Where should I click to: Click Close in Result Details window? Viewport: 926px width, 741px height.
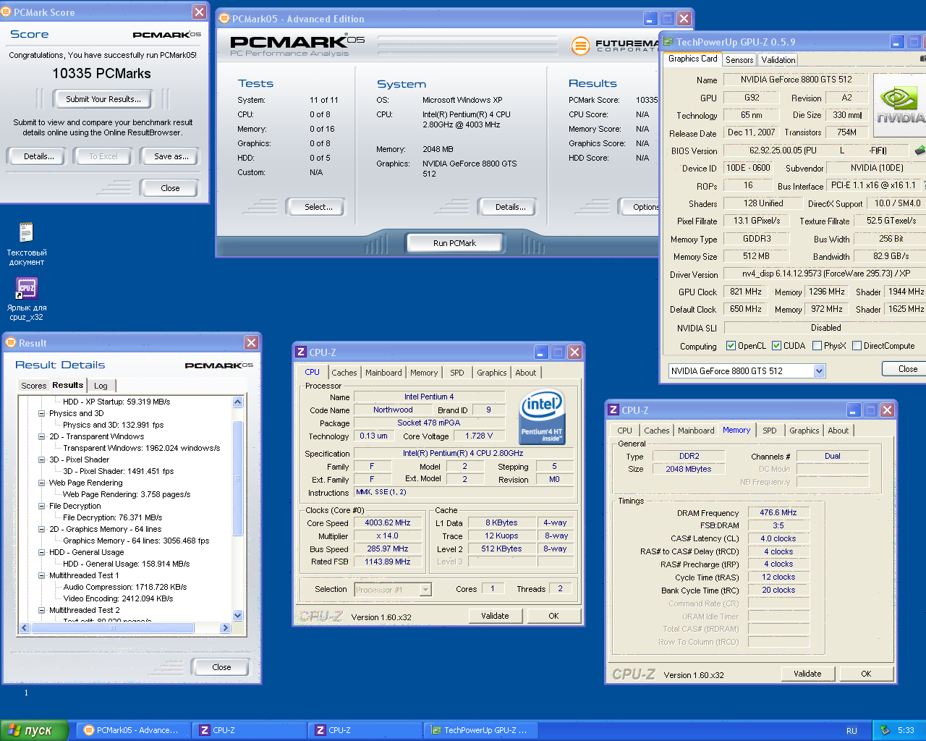[221, 667]
